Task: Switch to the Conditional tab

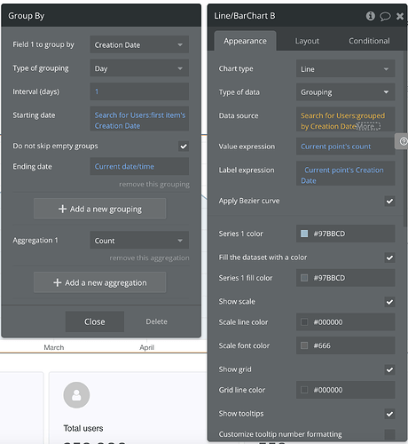Action: click(x=369, y=41)
